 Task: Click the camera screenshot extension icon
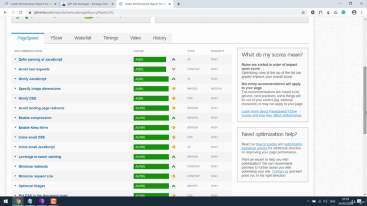click(335, 13)
